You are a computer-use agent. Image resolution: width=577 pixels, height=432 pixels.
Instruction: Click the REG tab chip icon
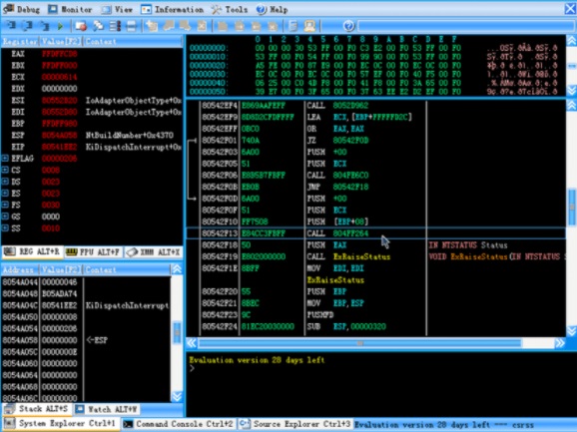coord(10,251)
